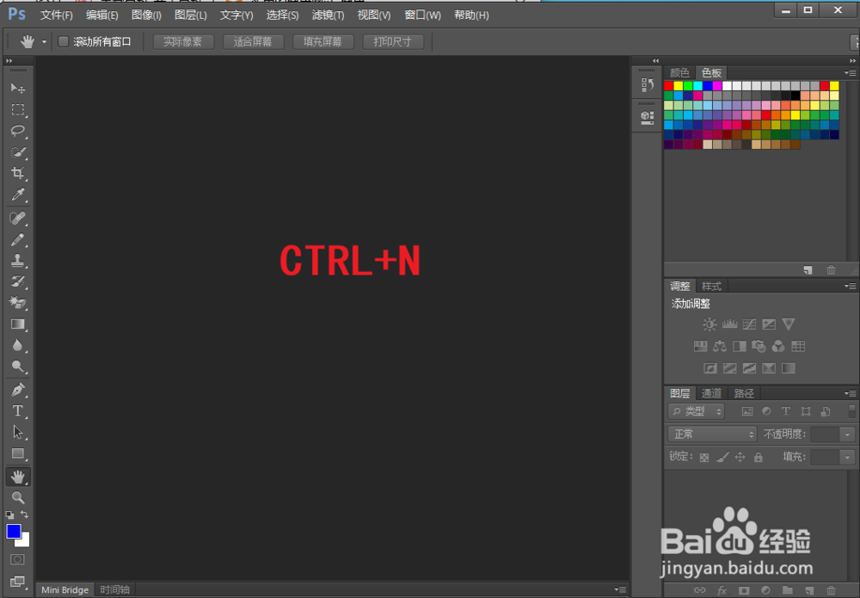
Task: Reset default foreground and background colors
Action: (x=9, y=515)
